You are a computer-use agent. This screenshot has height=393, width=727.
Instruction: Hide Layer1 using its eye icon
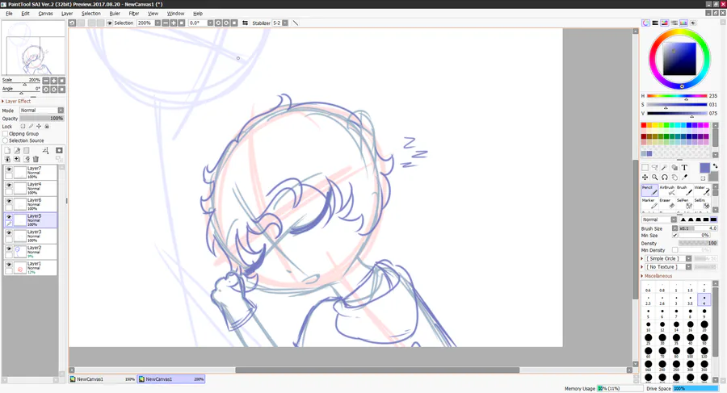[x=9, y=264]
